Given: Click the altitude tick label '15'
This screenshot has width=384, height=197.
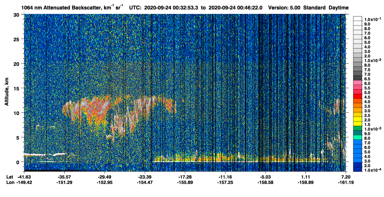Looking at the screenshot, I should 17,88.
